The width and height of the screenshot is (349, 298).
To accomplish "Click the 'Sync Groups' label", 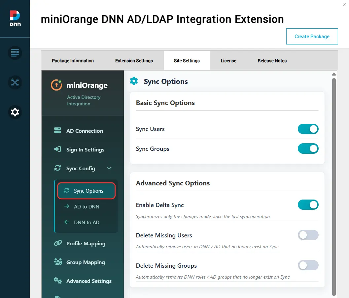I will click(x=153, y=149).
